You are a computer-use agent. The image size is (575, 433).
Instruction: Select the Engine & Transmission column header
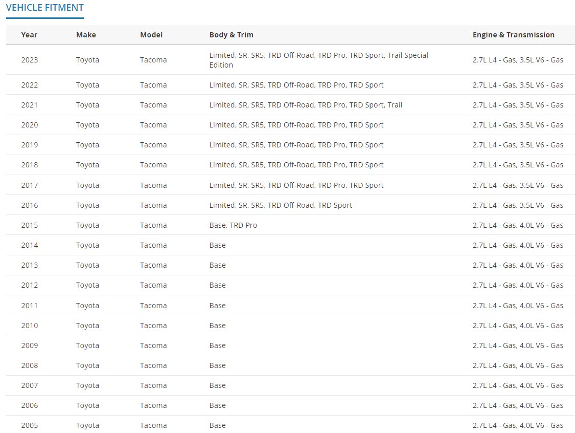point(513,35)
